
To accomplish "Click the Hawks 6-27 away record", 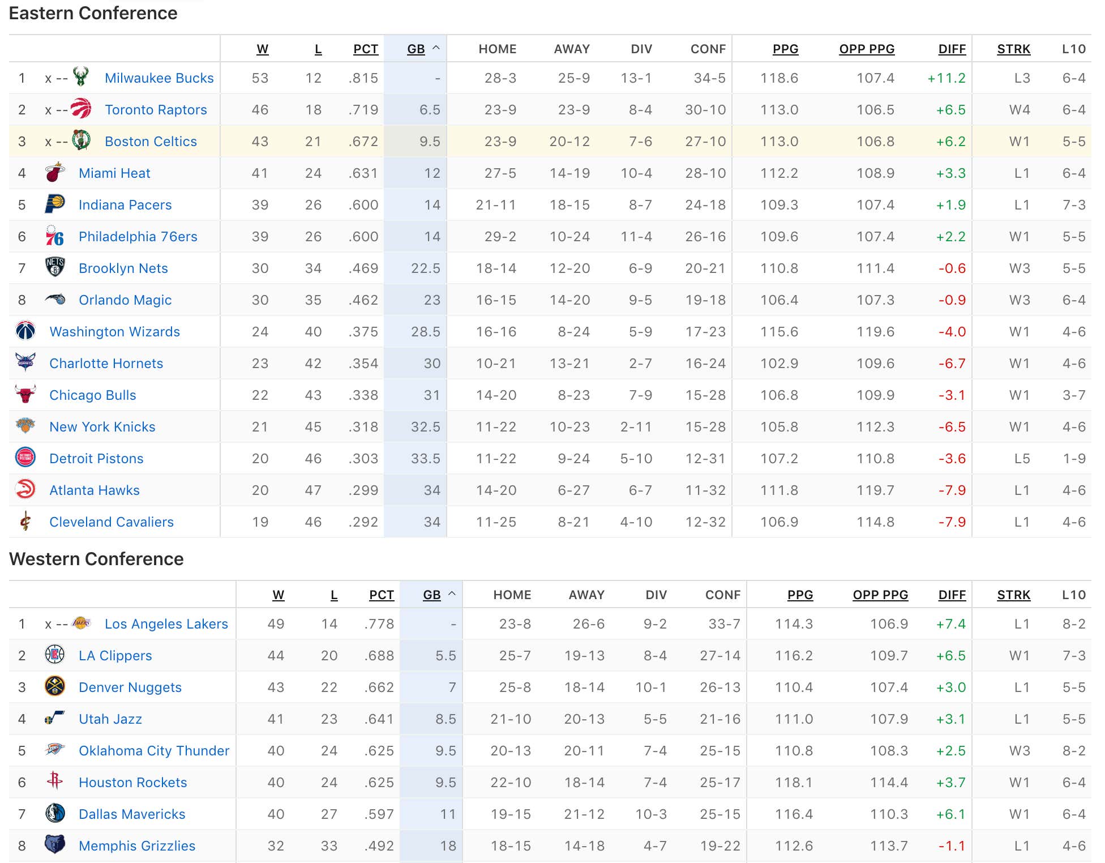I will pyautogui.click(x=574, y=490).
